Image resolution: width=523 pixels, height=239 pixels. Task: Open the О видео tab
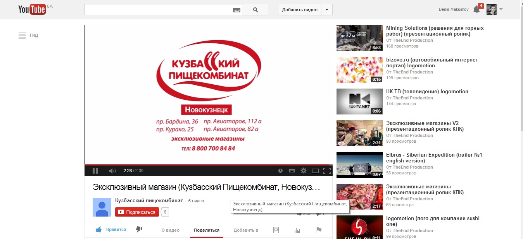171,230
